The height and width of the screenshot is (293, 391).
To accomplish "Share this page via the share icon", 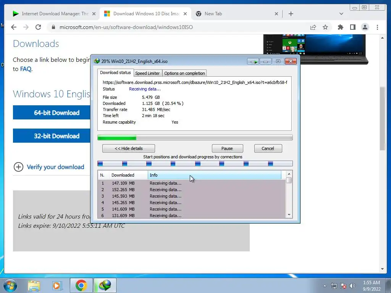I will click(x=313, y=27).
